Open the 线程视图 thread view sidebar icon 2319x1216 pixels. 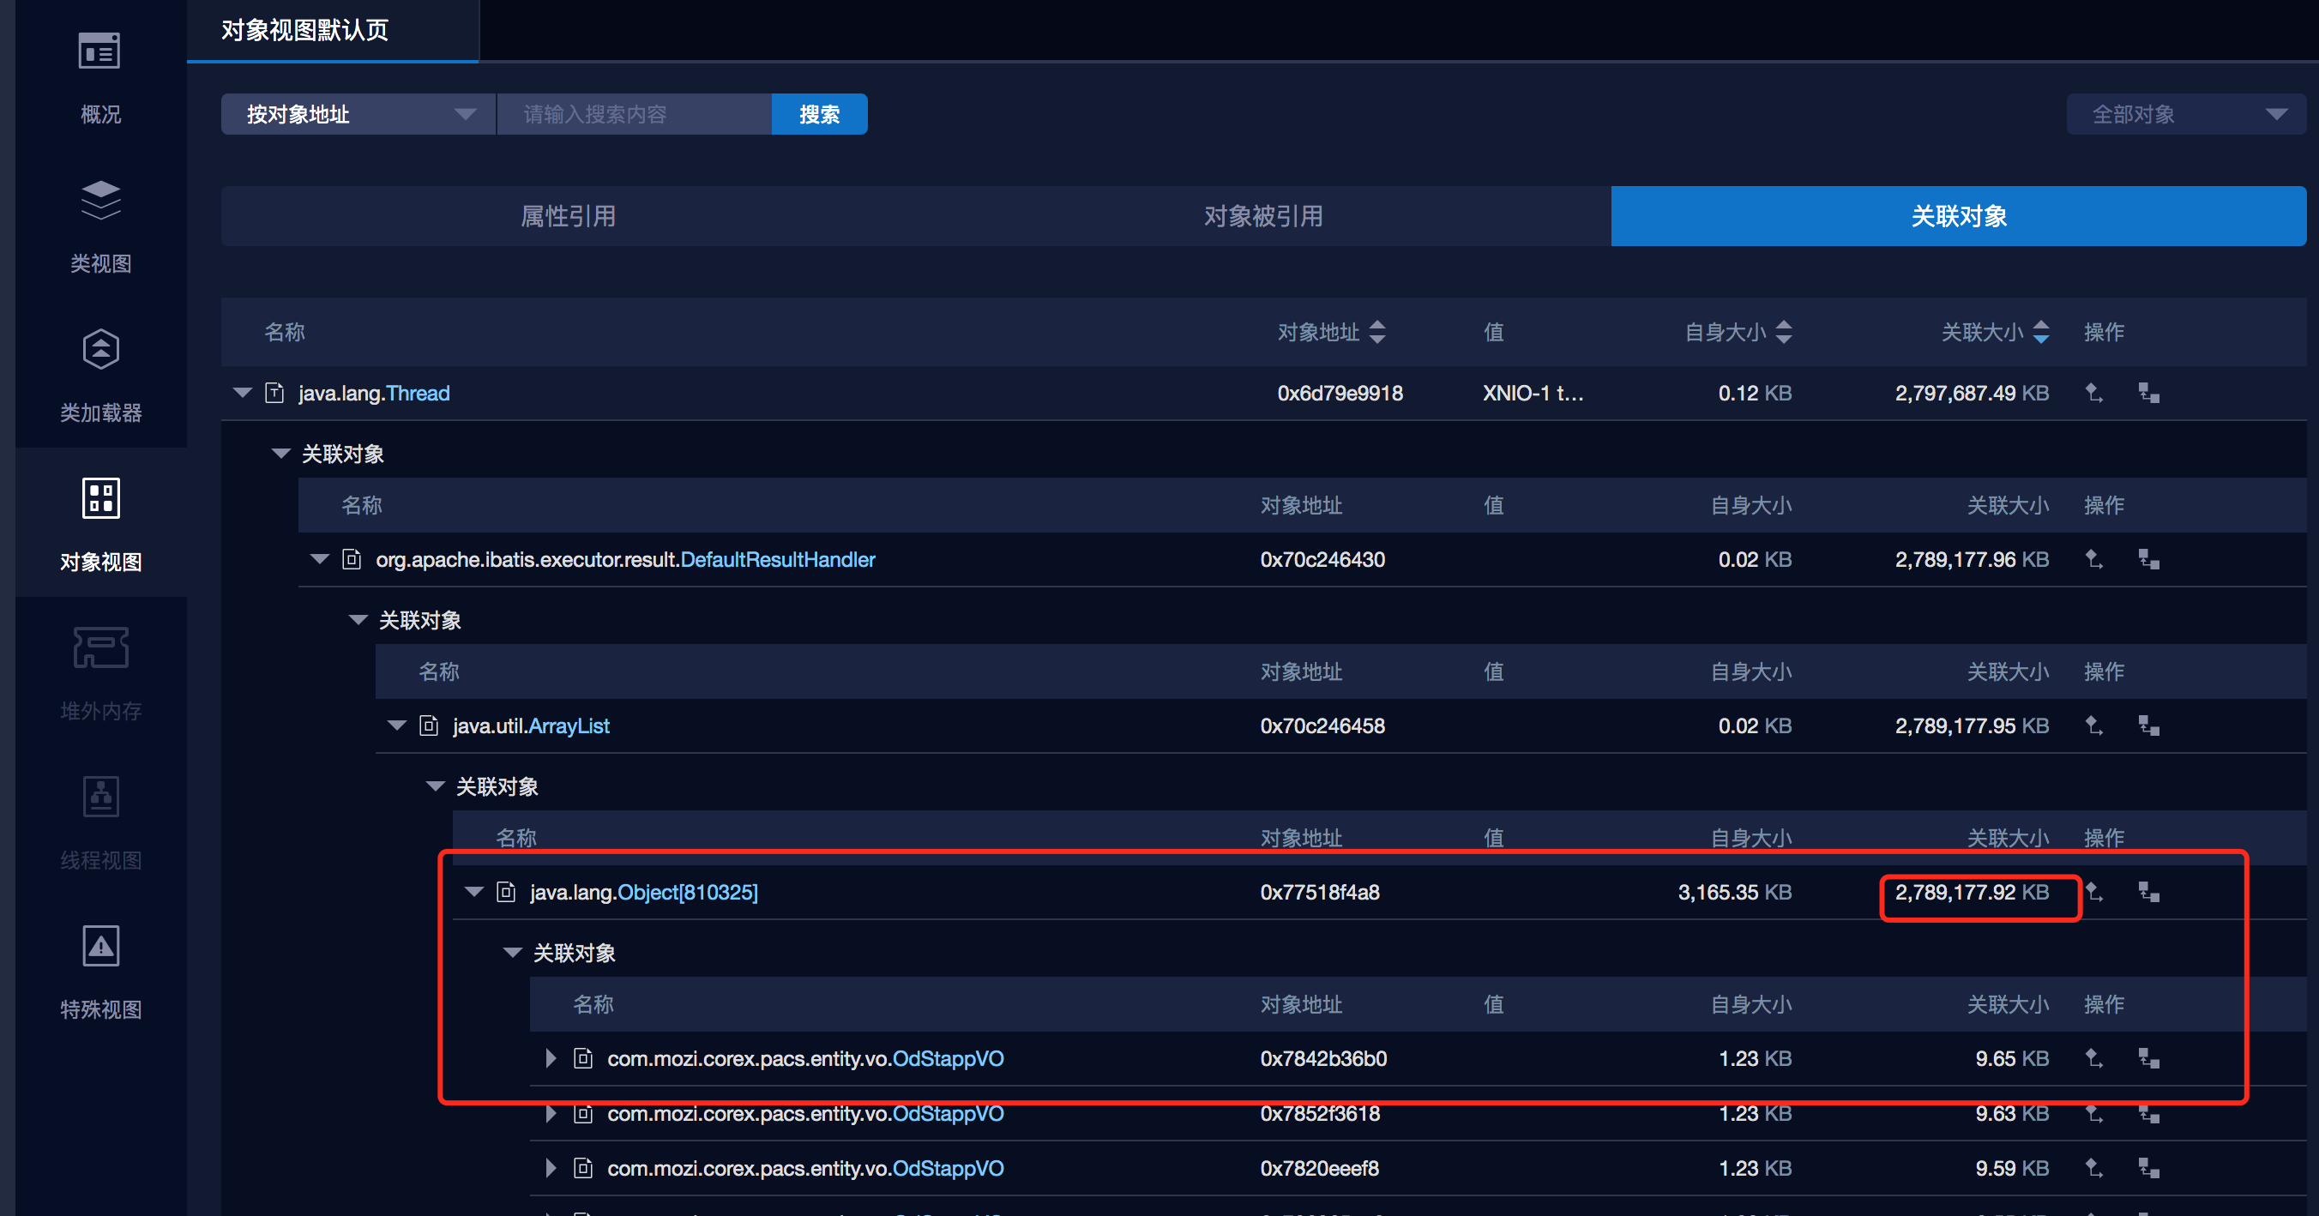[x=100, y=796]
